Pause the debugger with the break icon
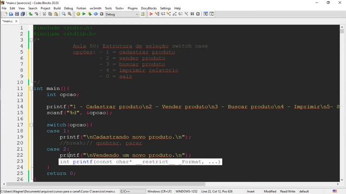346x194 pixels. 192,14
